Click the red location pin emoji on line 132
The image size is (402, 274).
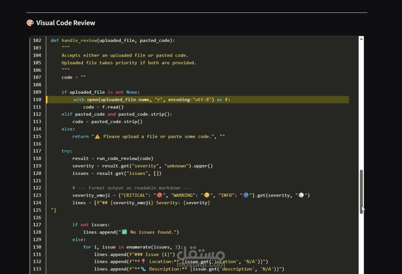tap(143, 262)
